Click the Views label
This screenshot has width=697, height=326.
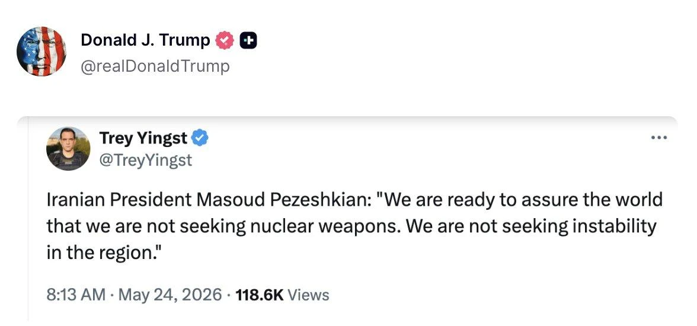(308, 295)
